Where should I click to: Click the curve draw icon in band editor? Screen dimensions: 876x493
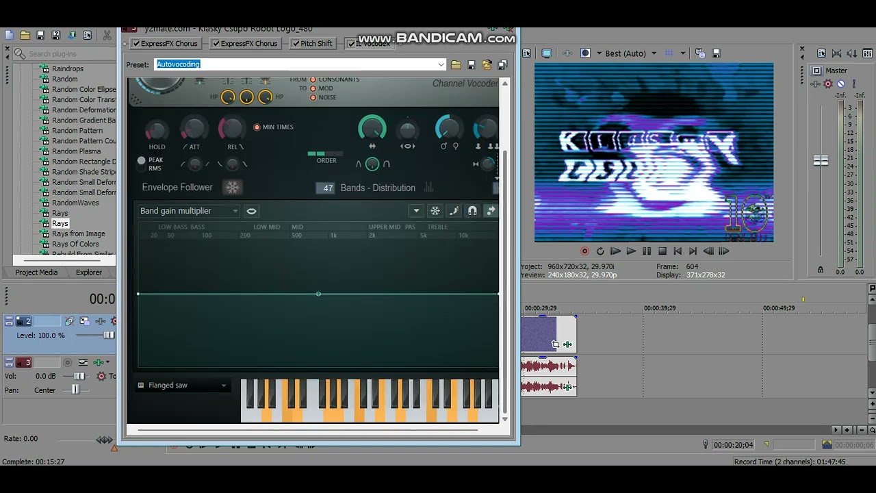[454, 211]
